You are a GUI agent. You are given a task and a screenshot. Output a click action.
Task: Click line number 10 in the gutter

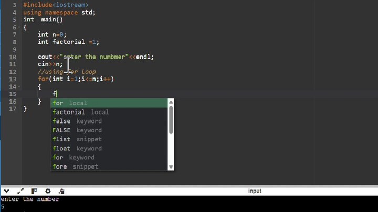click(13, 57)
